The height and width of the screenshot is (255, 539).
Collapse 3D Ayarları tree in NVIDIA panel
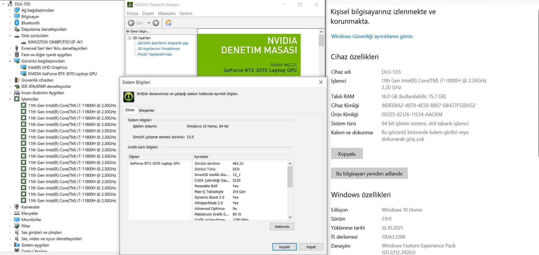[x=130, y=38]
